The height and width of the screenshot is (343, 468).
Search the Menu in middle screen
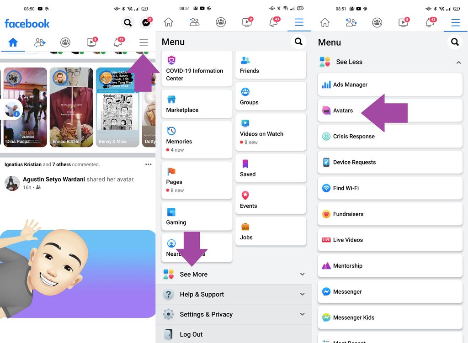pos(298,42)
